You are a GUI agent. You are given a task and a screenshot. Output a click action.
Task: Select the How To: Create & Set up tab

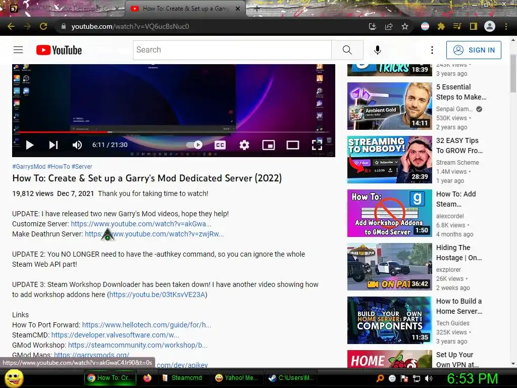tap(186, 9)
